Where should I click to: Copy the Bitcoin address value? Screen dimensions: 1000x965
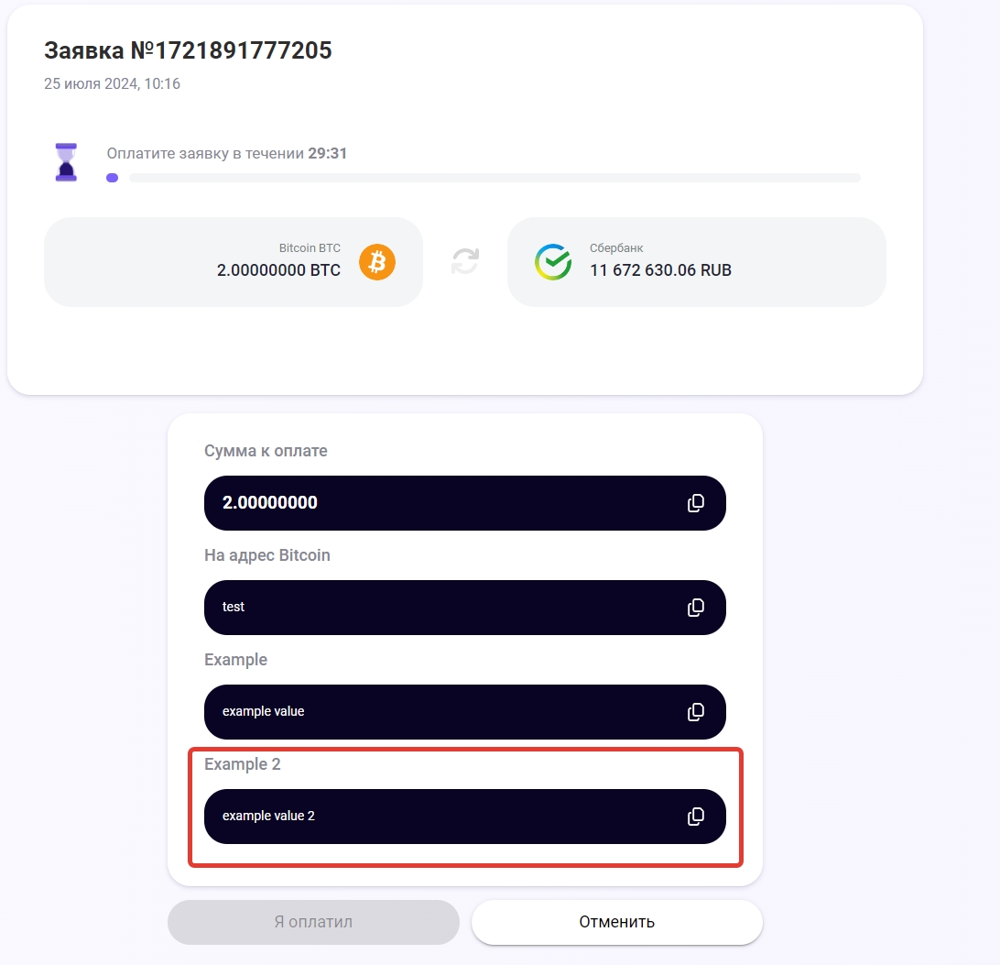[x=696, y=608]
